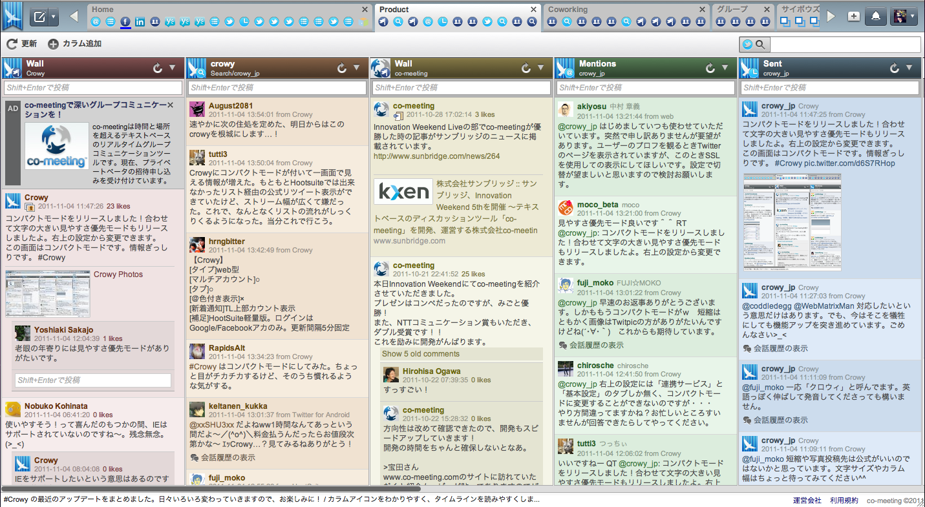Click the add new tab plus icon

click(x=853, y=17)
